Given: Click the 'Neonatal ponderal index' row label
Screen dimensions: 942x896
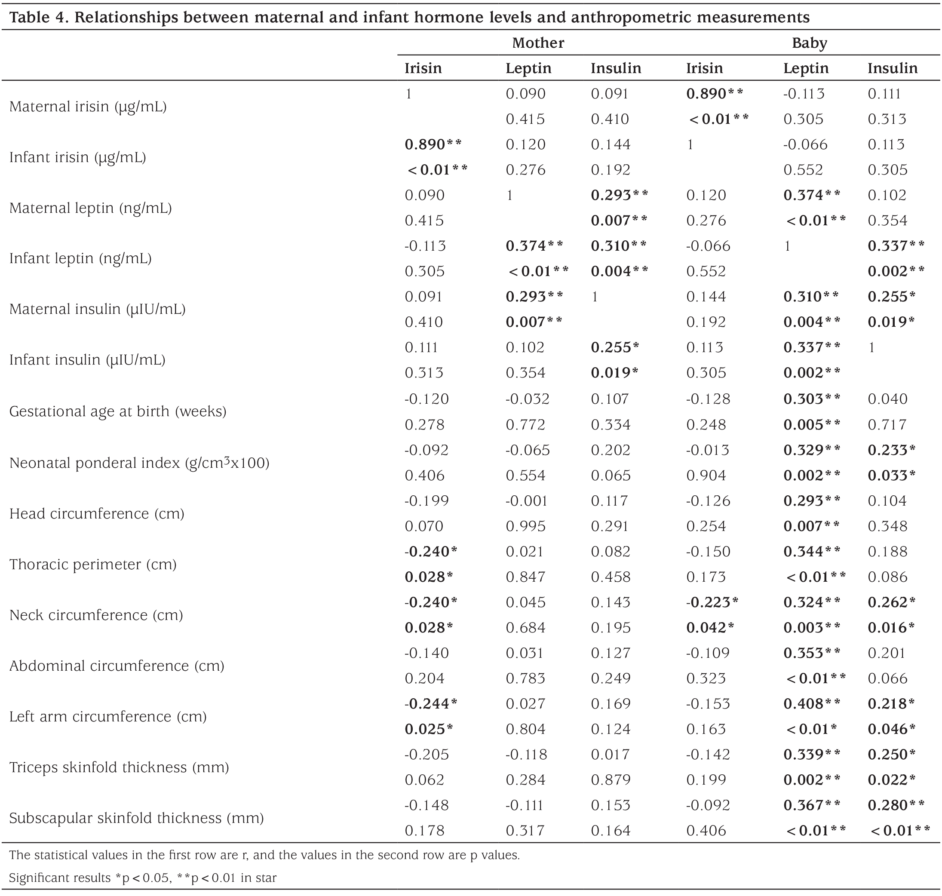Looking at the screenshot, I should pyautogui.click(x=139, y=463).
